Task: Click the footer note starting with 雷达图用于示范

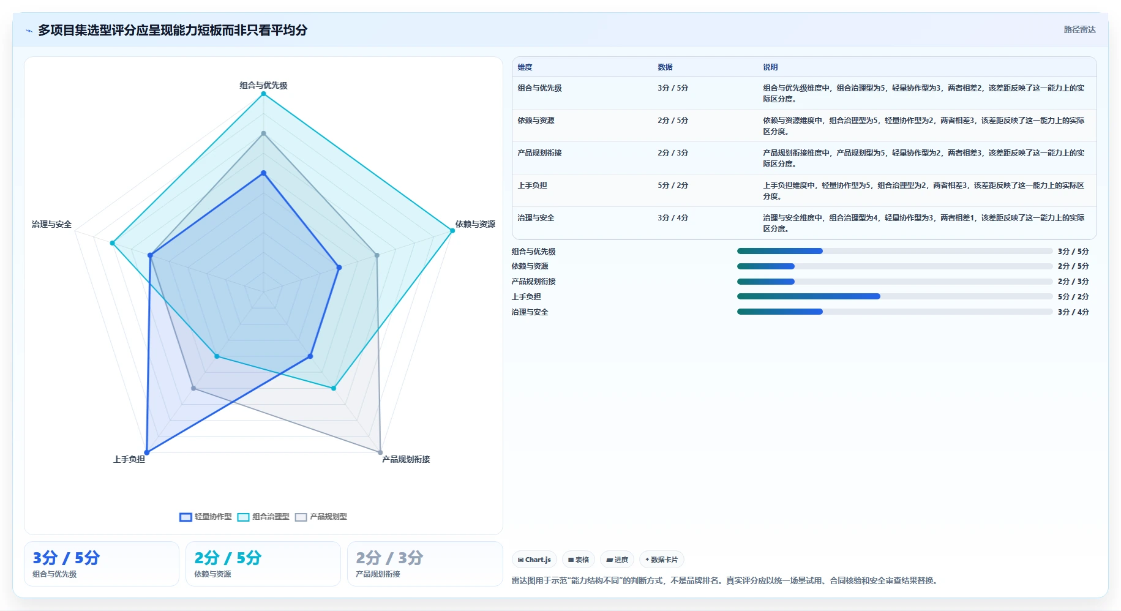Action: click(725, 580)
